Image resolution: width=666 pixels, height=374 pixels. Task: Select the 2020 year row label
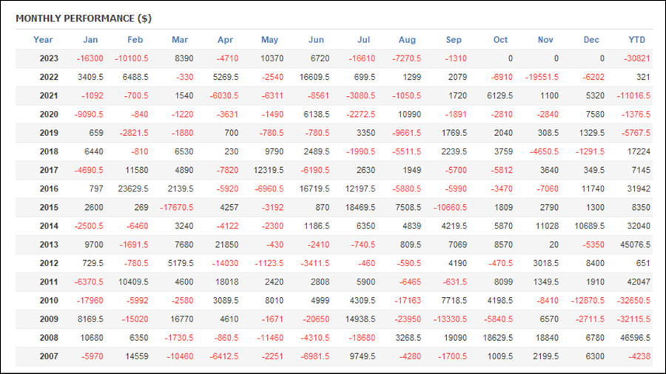(x=49, y=115)
